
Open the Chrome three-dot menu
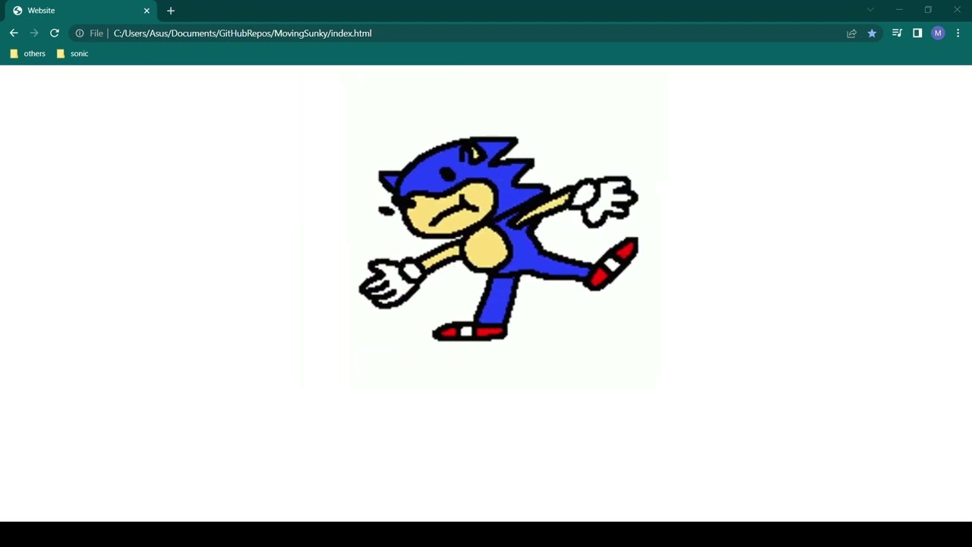tap(958, 33)
